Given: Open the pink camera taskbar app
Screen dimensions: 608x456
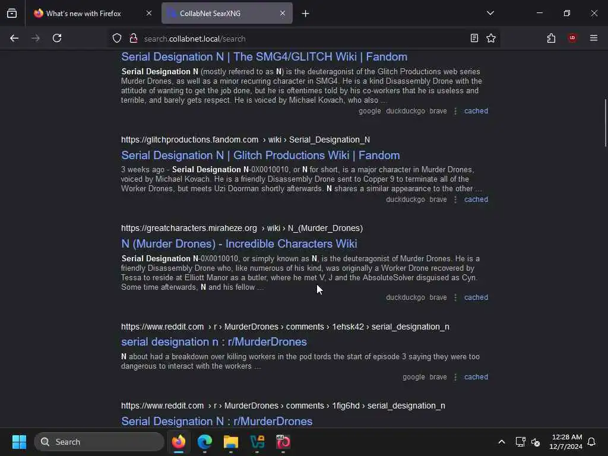Looking at the screenshot, I should pos(283,442).
